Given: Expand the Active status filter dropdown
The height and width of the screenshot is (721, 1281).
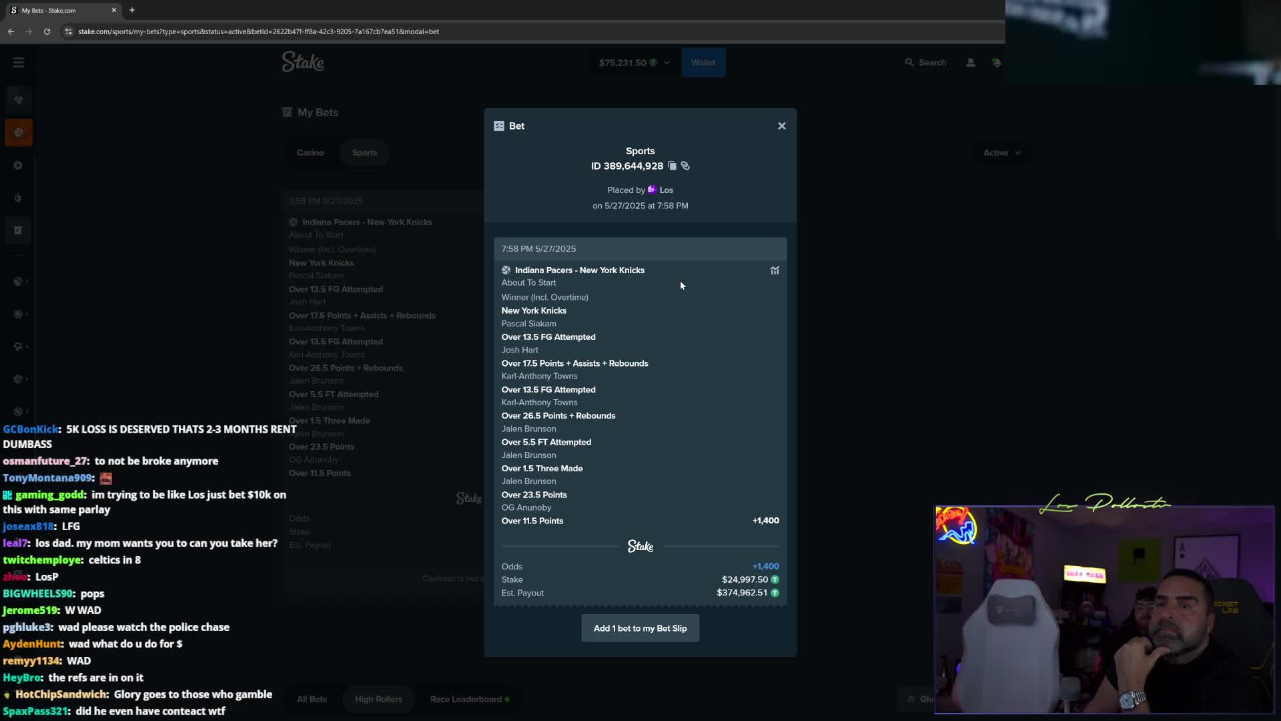Looking at the screenshot, I should [1001, 153].
